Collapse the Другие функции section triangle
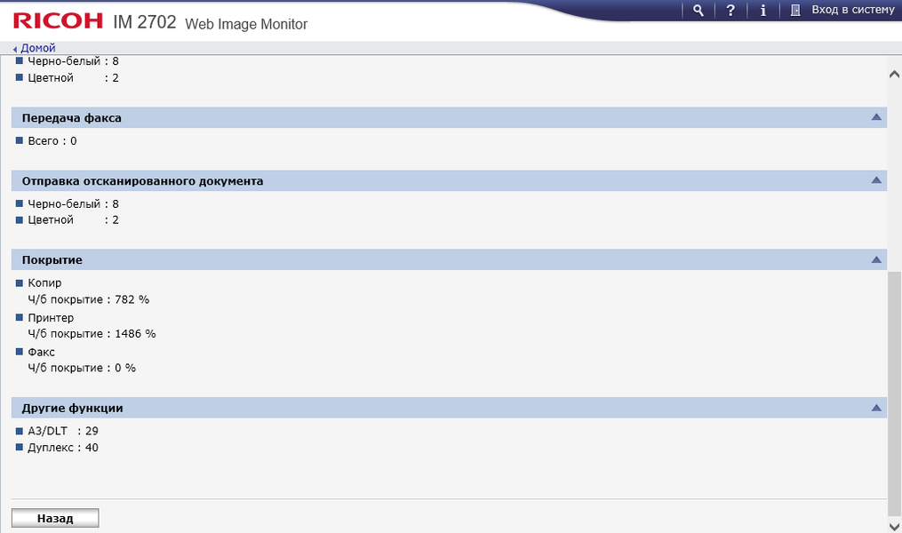The width and height of the screenshot is (902, 533). click(x=876, y=408)
